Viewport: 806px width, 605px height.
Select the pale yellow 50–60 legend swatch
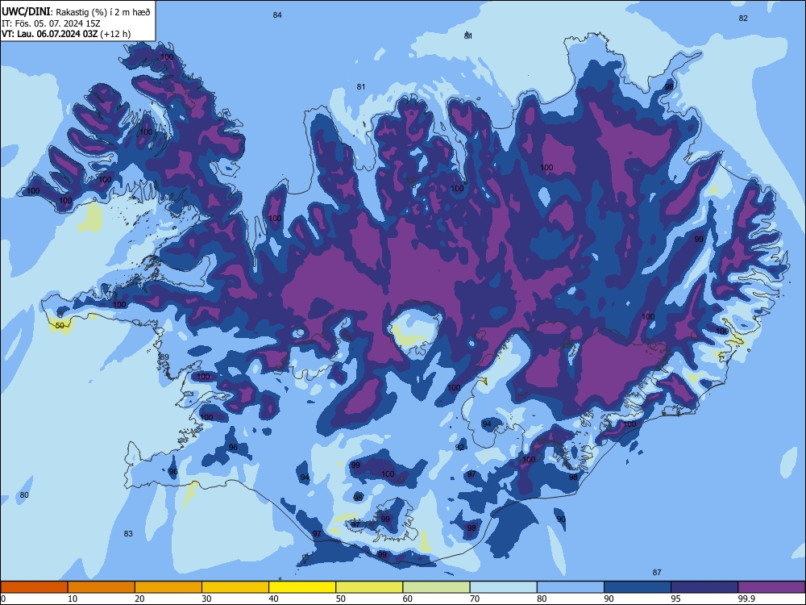370,587
